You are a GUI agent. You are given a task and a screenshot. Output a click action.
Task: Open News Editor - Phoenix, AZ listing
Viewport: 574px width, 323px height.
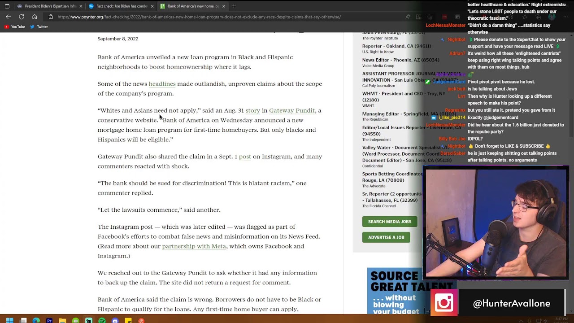400,60
